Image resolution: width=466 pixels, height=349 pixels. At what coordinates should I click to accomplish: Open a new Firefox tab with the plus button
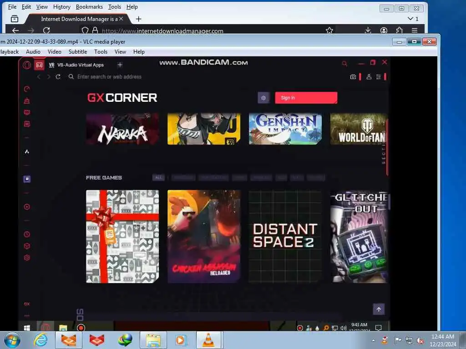click(x=138, y=19)
